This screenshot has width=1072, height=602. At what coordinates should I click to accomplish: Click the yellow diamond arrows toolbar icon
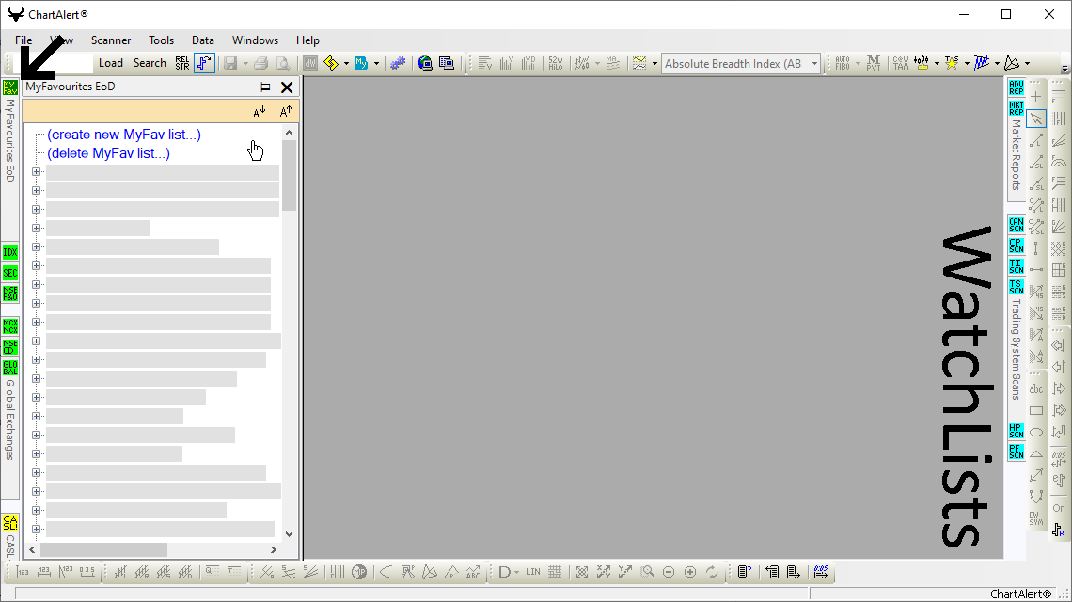point(331,63)
